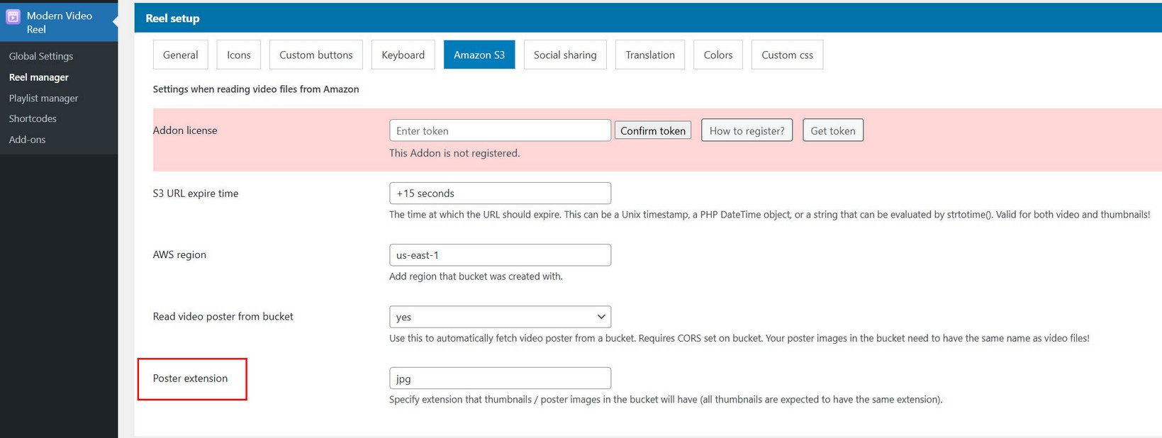Click the AWS region text field

[x=500, y=255]
